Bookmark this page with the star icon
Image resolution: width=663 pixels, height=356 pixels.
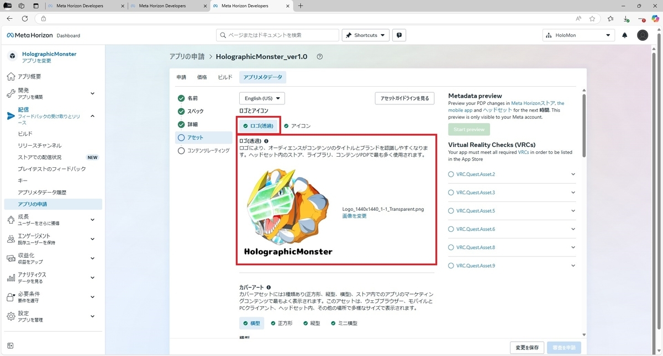tap(592, 18)
